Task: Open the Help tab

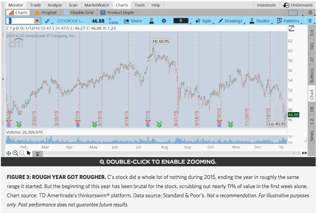Action: click(x=156, y=5)
